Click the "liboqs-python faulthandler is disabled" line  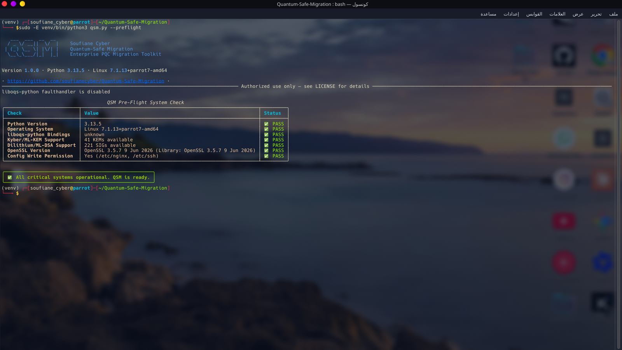point(56,92)
